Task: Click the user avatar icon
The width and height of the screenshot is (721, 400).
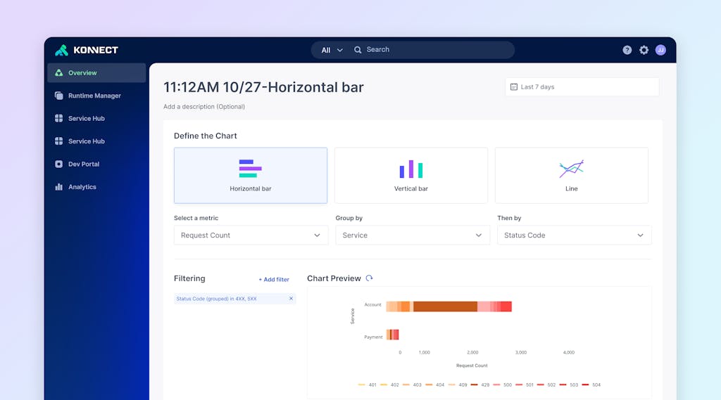Action: pyautogui.click(x=660, y=50)
